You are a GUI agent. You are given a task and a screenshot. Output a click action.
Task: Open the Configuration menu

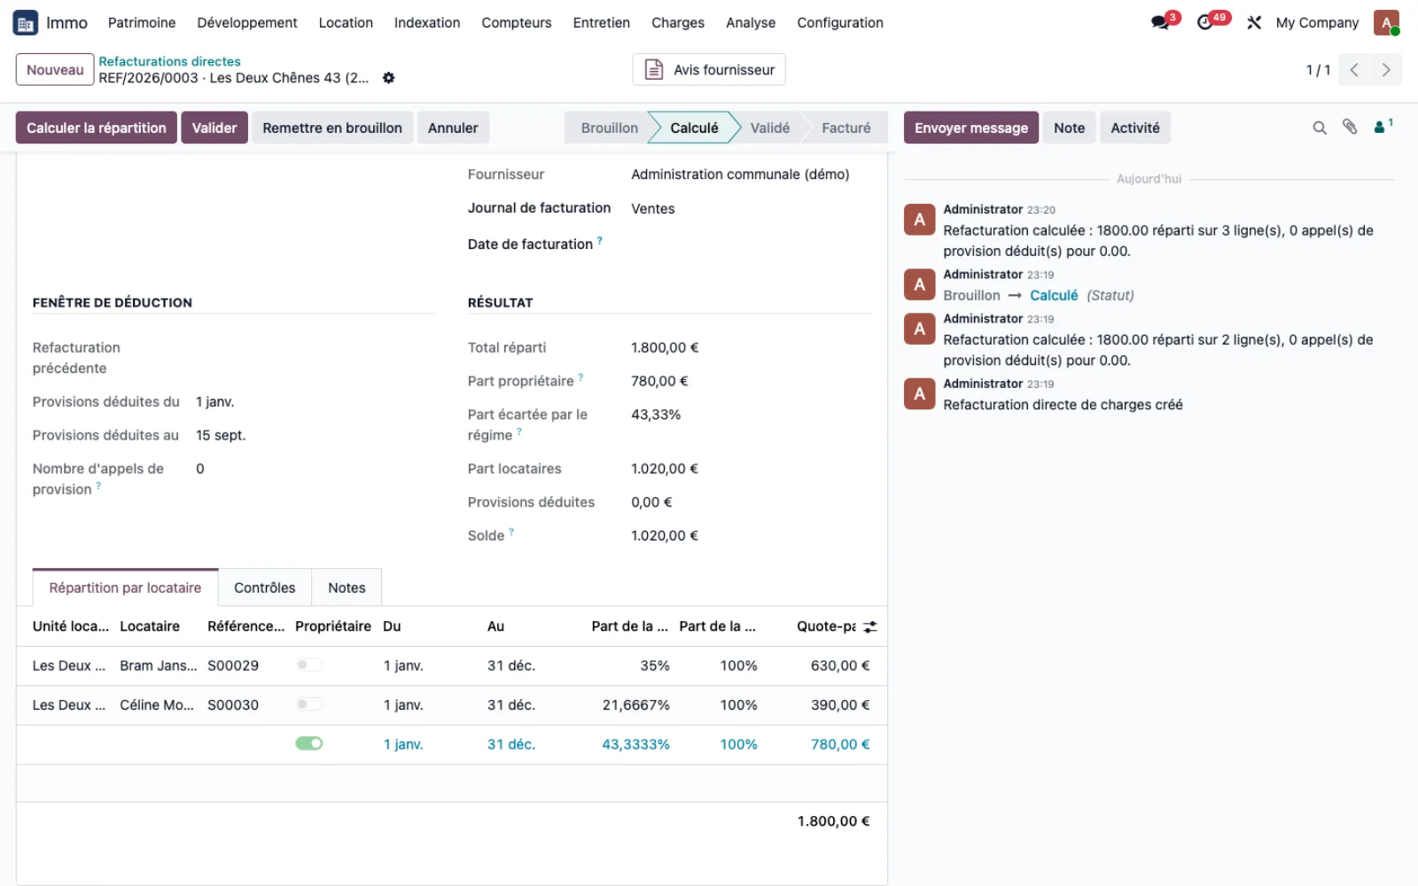pos(840,23)
